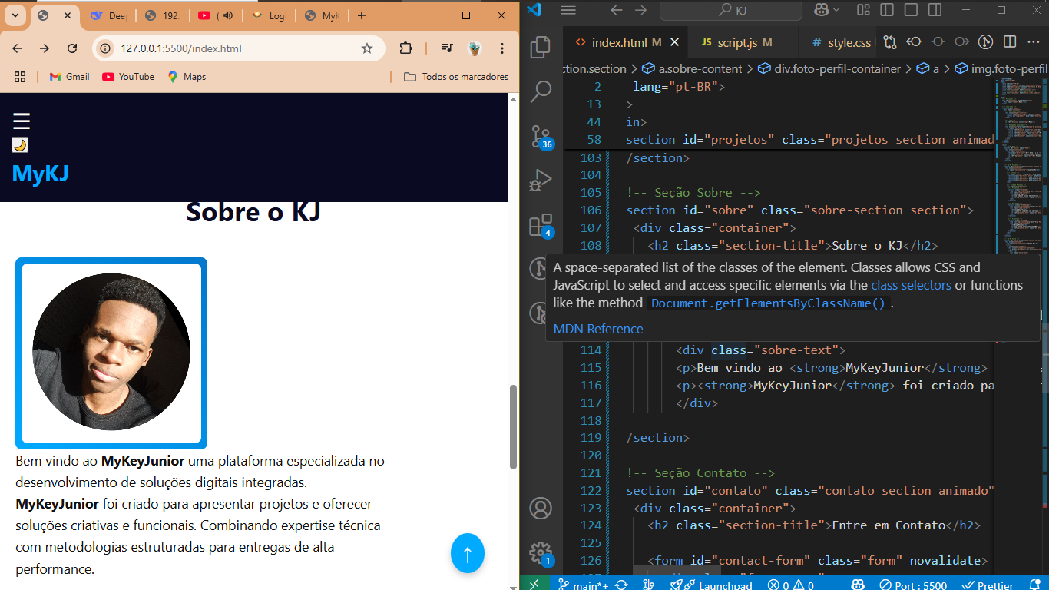Open the Run and Debug view
Image resolution: width=1049 pixels, height=590 pixels.
(541, 181)
